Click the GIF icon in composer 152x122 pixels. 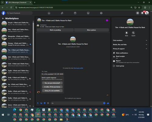coord(48,103)
